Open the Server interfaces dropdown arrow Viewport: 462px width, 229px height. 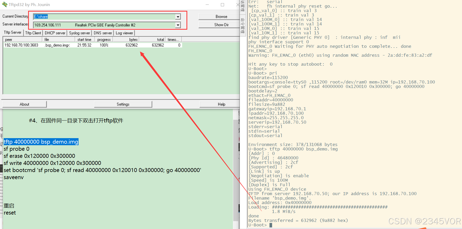point(178,25)
